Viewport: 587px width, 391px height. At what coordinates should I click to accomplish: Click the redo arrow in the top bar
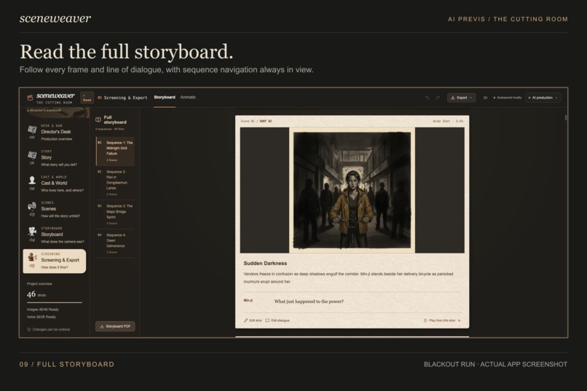tap(437, 98)
